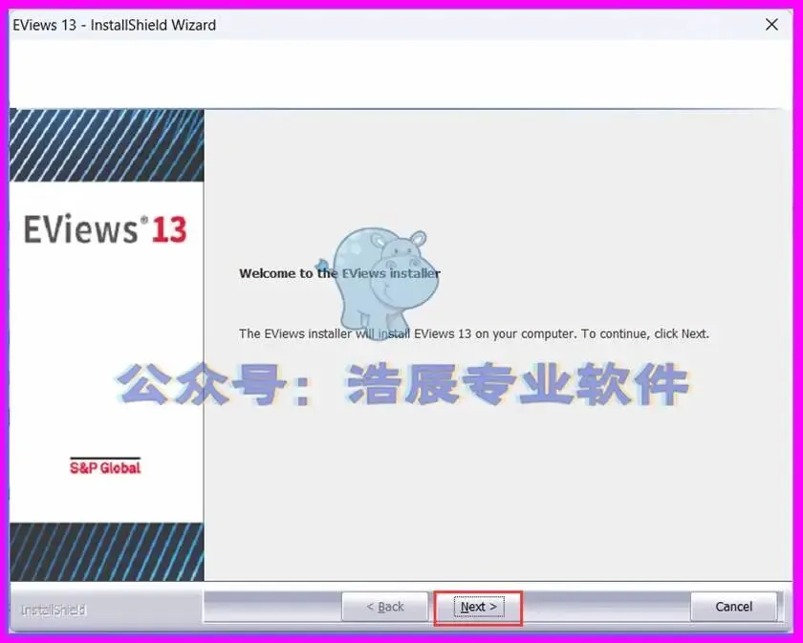Click the S&P Global logo
Viewport: 803px width, 643px height.
(x=105, y=466)
